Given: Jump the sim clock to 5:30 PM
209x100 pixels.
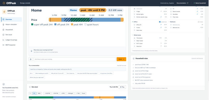Looking at the screenshot, I should point(47,93).
